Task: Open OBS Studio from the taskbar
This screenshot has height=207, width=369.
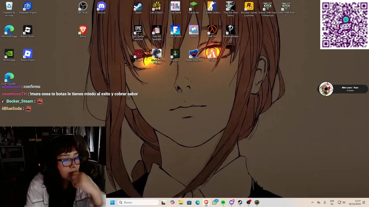Action: pyautogui.click(x=248, y=202)
